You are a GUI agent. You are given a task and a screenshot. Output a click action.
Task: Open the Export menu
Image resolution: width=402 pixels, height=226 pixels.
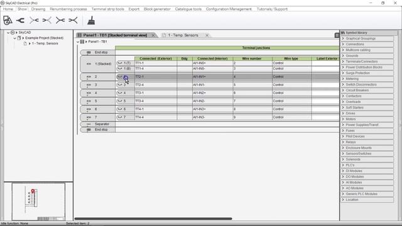point(134,9)
